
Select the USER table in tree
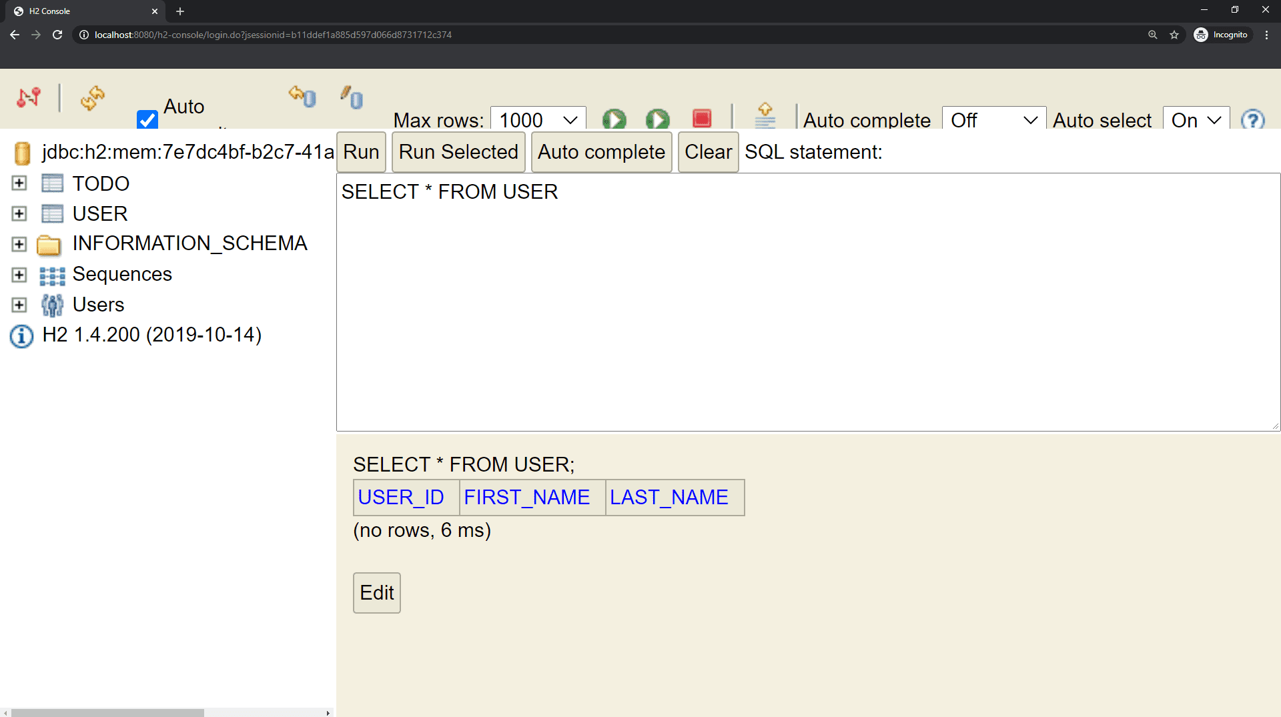[99, 213]
